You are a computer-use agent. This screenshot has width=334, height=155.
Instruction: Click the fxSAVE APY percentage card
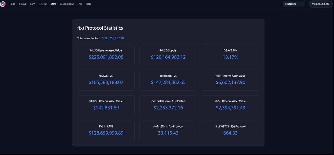[x=230, y=55]
